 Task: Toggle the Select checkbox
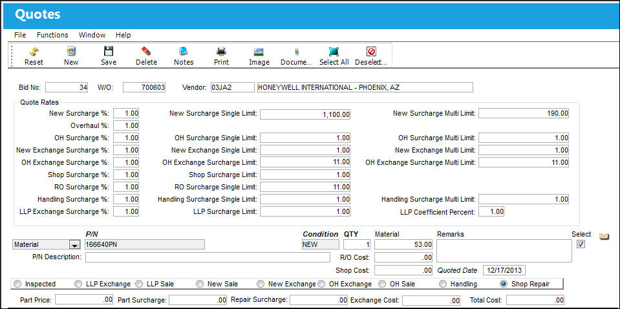pyautogui.click(x=581, y=244)
